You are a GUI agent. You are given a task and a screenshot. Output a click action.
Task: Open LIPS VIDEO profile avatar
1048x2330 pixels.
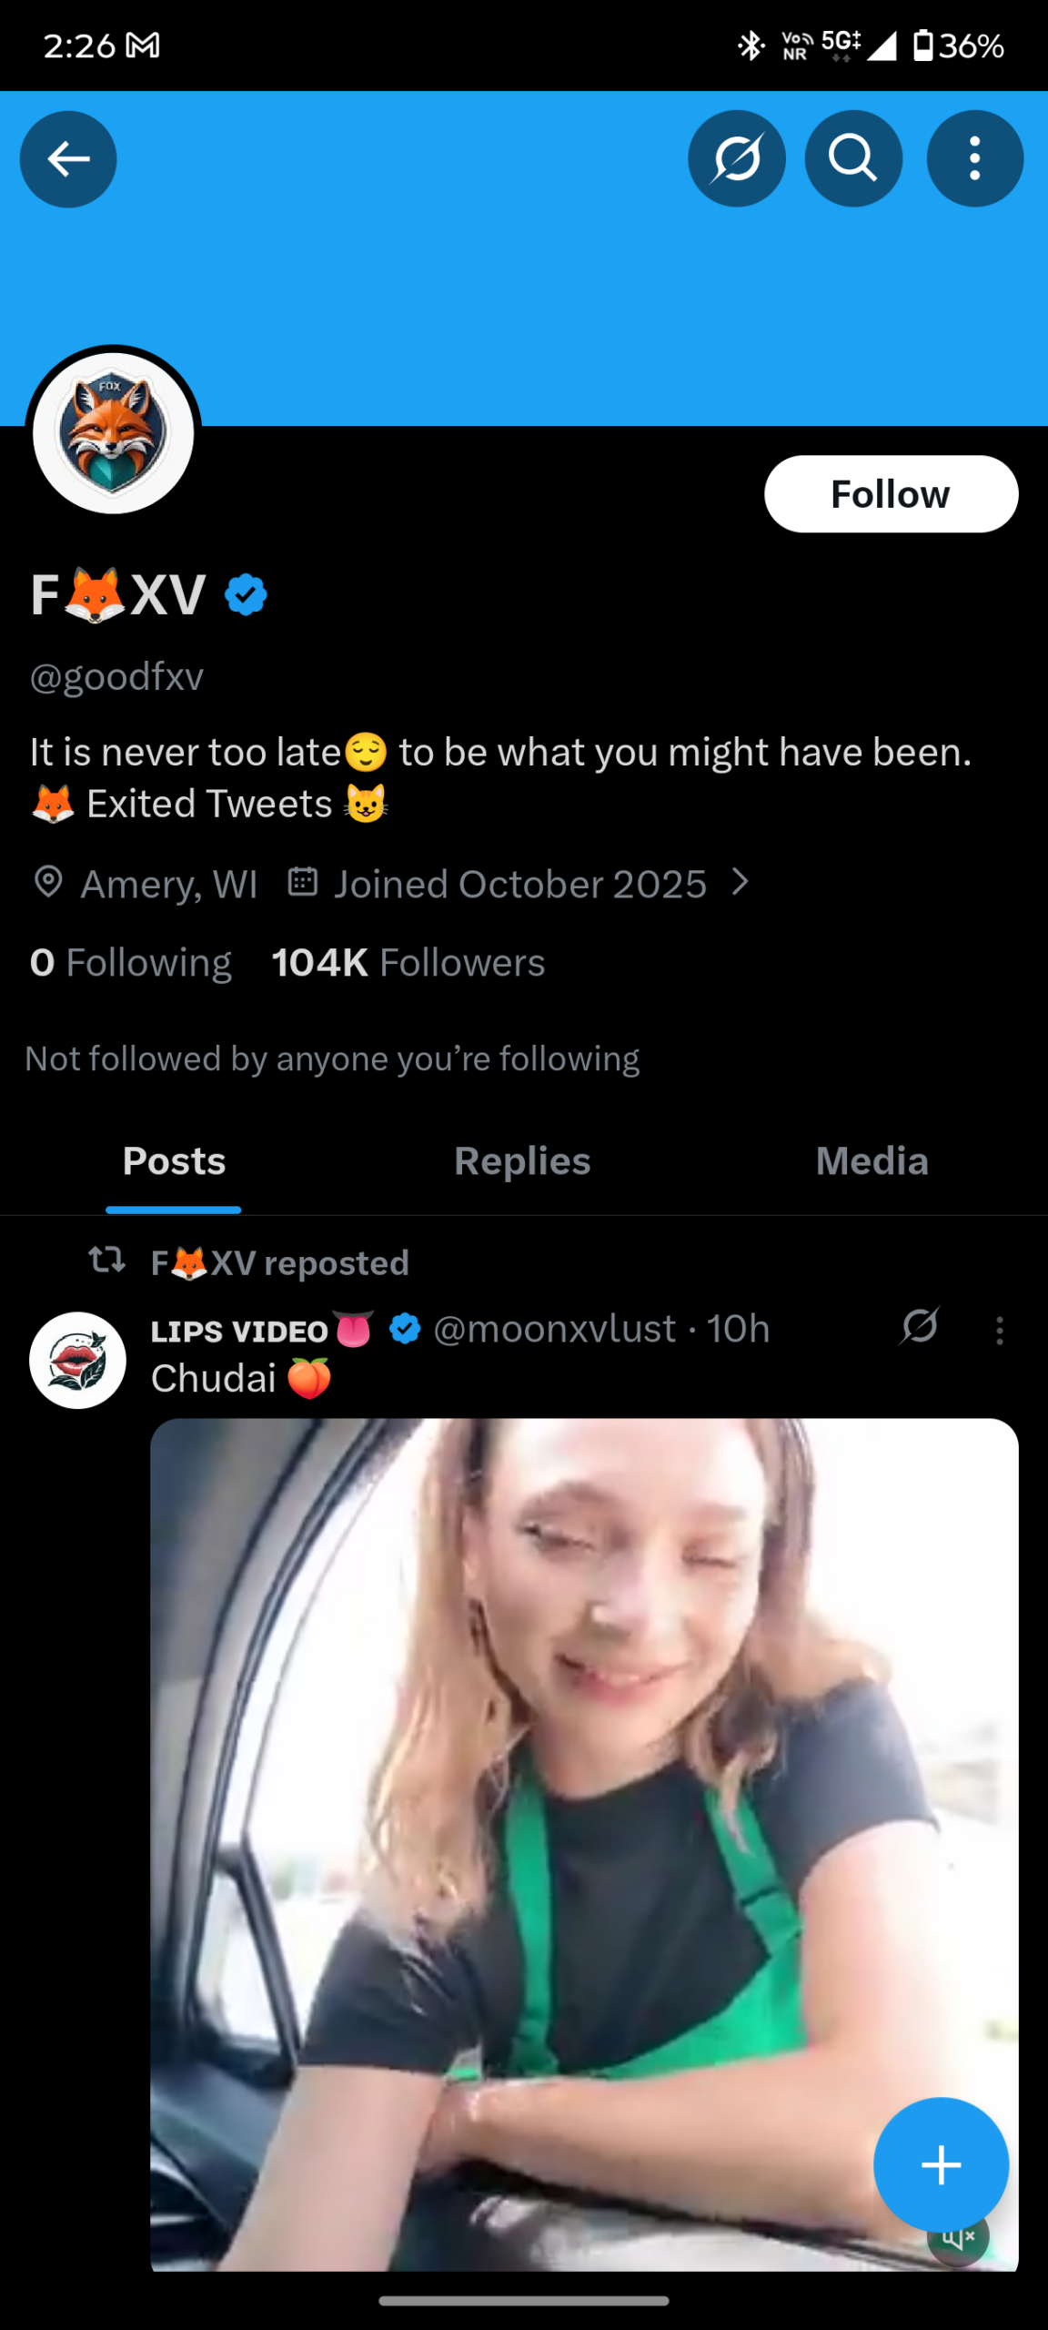coord(78,1360)
